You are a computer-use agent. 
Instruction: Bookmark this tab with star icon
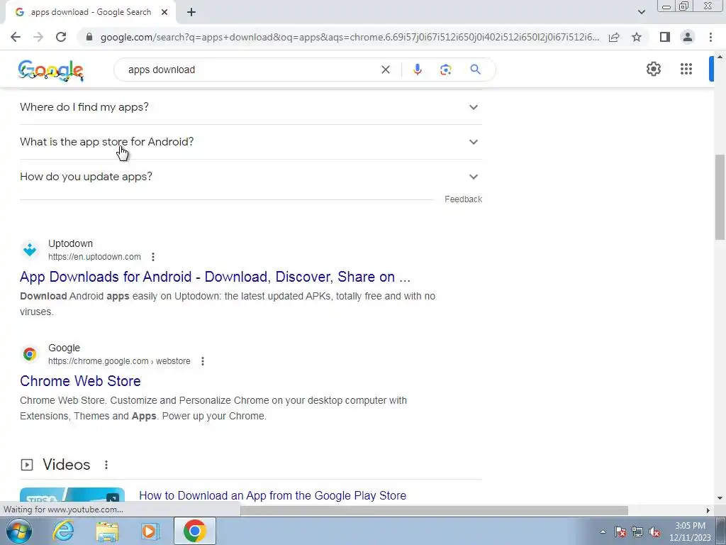(637, 37)
